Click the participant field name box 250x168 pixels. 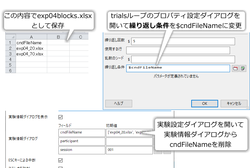pos(82,142)
